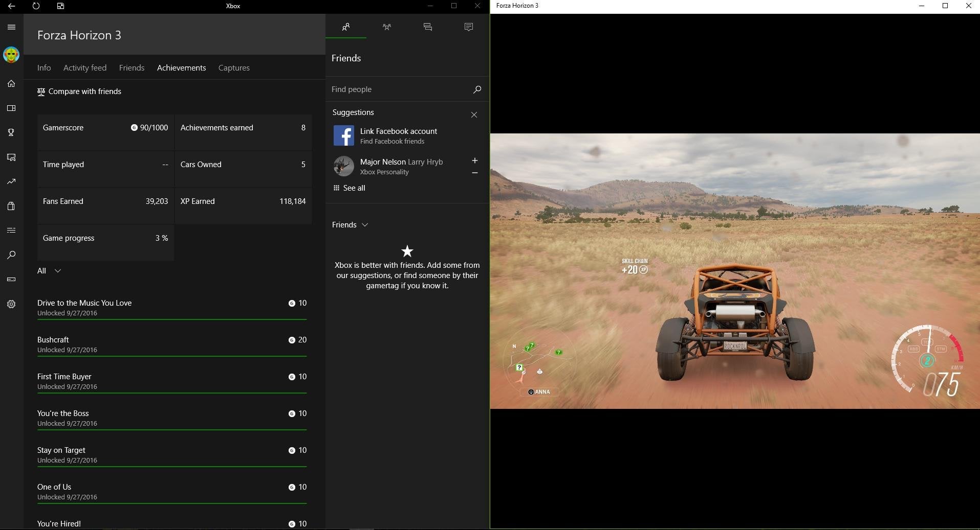980x530 pixels.
Task: Open the Info tab for Forza Horizon 3
Action: pos(44,68)
